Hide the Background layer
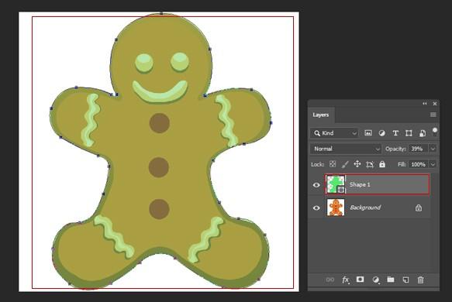Image resolution: width=452 pixels, height=302 pixels. pyautogui.click(x=316, y=208)
